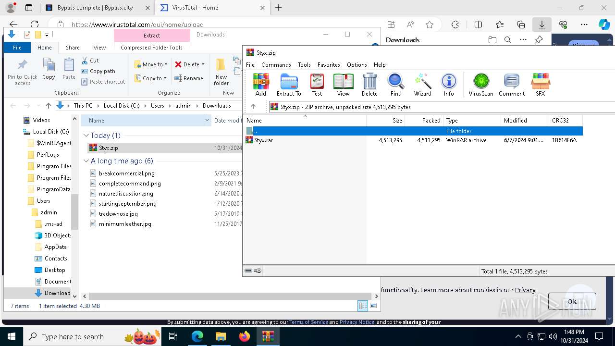The image size is (615, 346).
Task: Open Copy to dropdown in Explorer
Action: click(x=150, y=78)
